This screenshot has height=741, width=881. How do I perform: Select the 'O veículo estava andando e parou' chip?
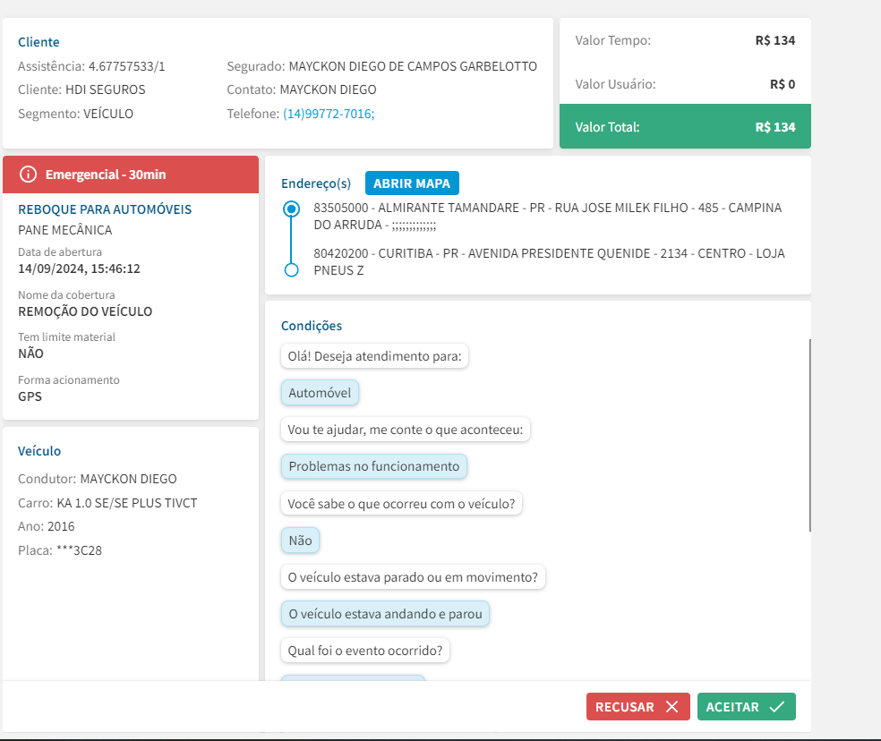(x=385, y=615)
